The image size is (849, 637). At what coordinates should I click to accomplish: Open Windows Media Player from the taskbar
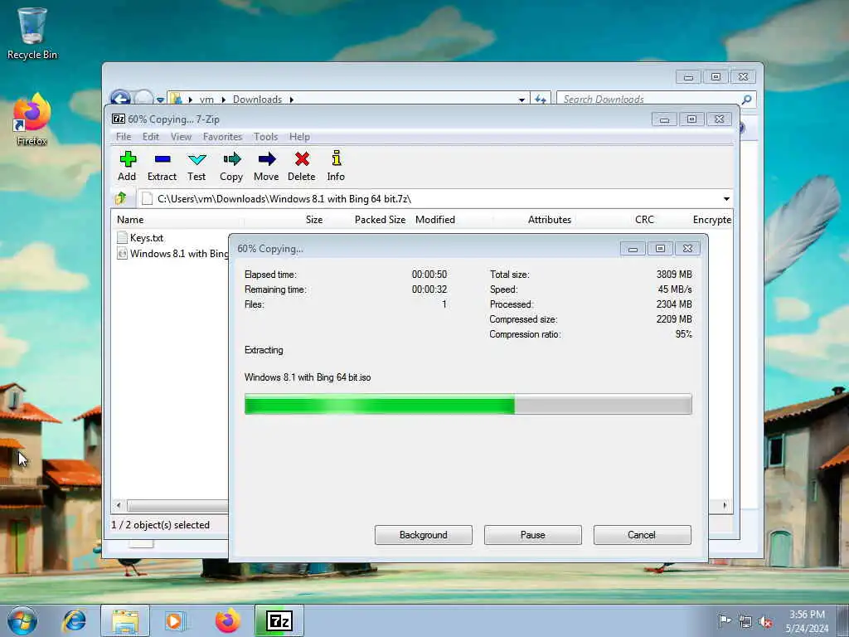click(x=175, y=620)
